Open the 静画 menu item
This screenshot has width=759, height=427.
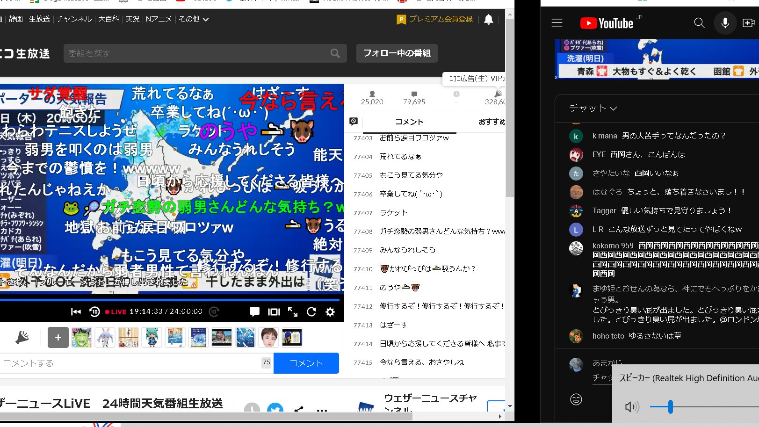(16, 19)
